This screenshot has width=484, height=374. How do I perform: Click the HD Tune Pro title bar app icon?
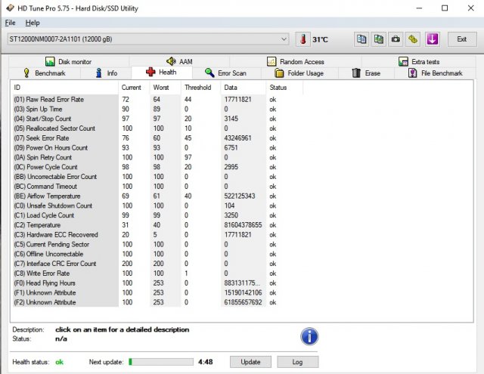click(x=10, y=8)
